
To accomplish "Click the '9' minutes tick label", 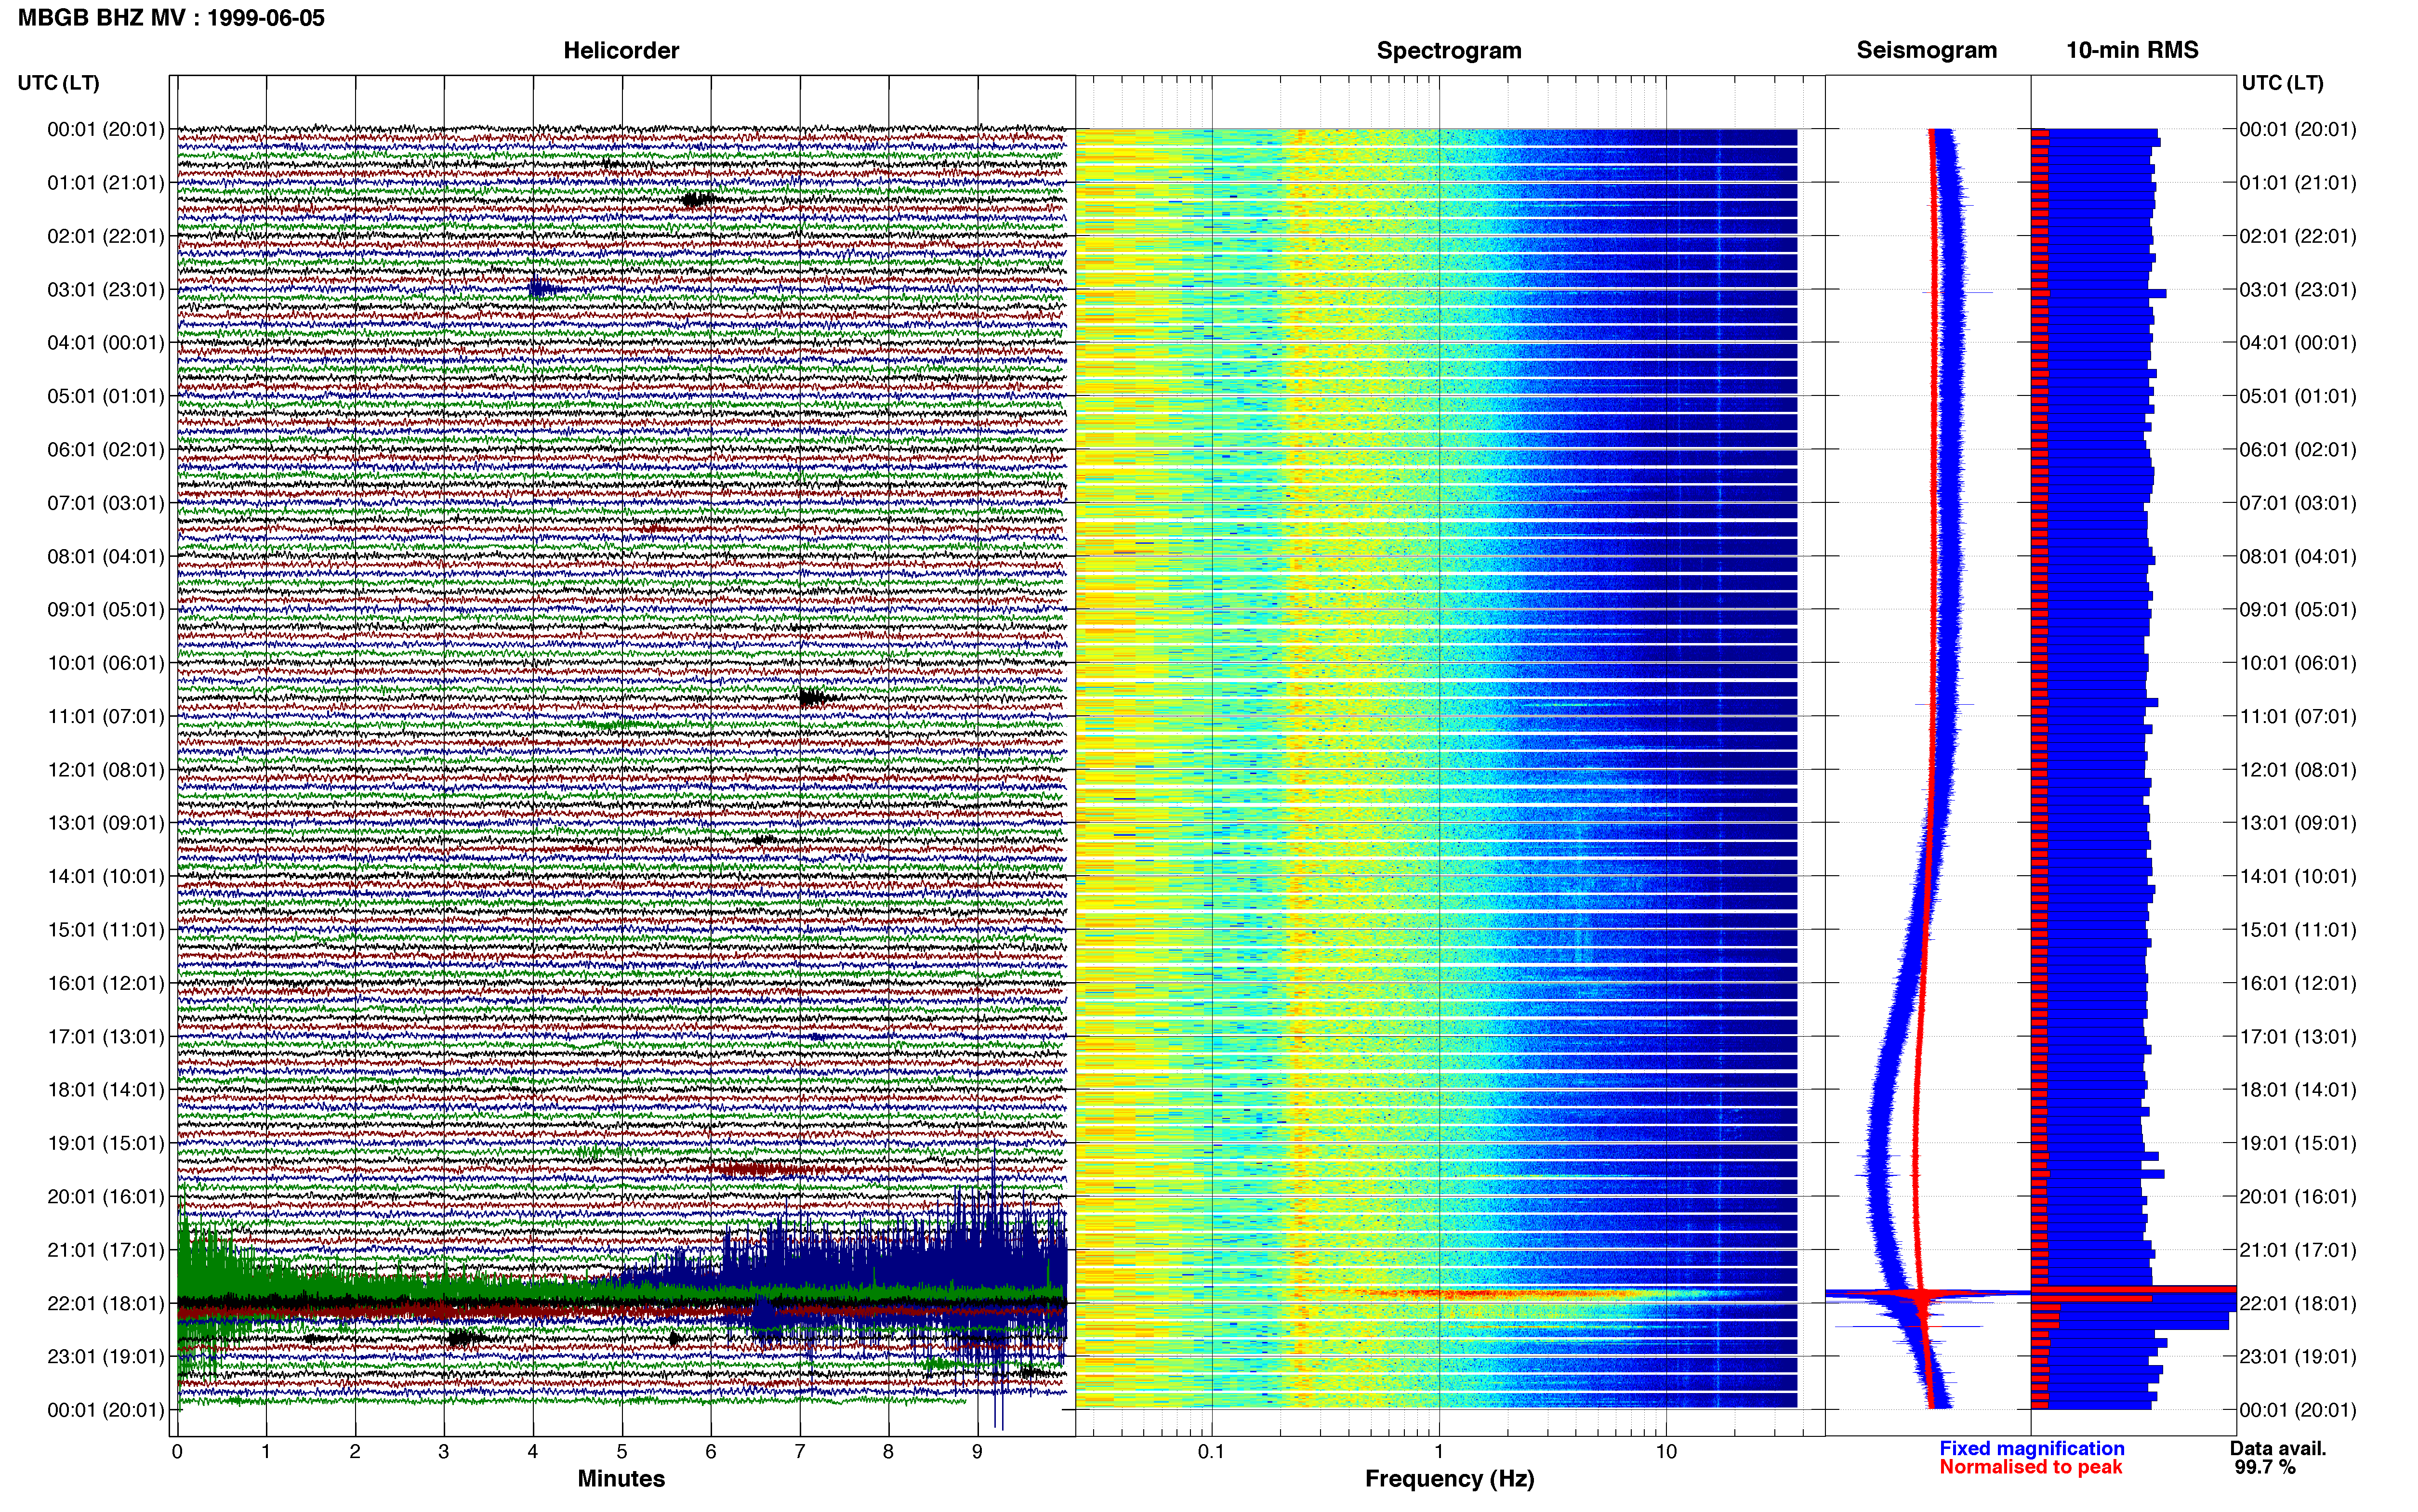I will [977, 1451].
